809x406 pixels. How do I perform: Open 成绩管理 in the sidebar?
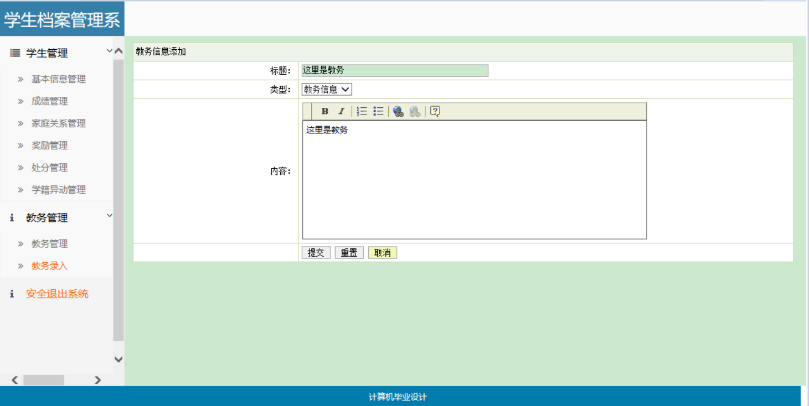pos(49,101)
